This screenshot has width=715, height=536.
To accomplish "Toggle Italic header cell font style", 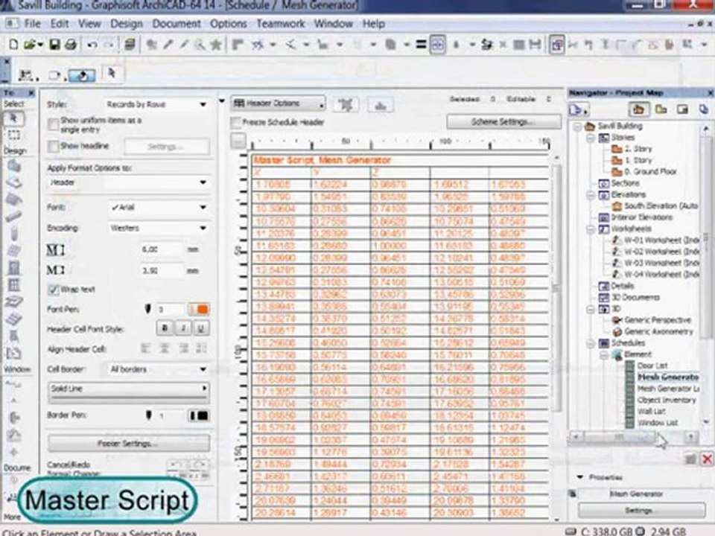I will pos(183,328).
